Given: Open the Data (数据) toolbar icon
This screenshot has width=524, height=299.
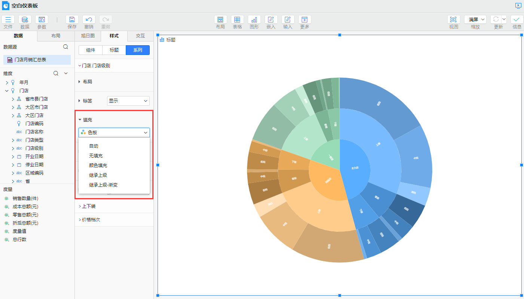Looking at the screenshot, I should coord(25,20).
